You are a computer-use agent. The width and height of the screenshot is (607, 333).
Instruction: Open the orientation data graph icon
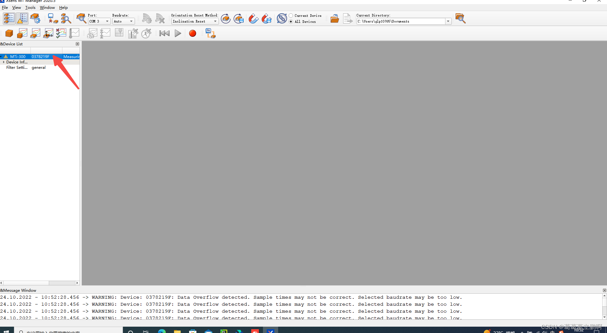tap(35, 33)
